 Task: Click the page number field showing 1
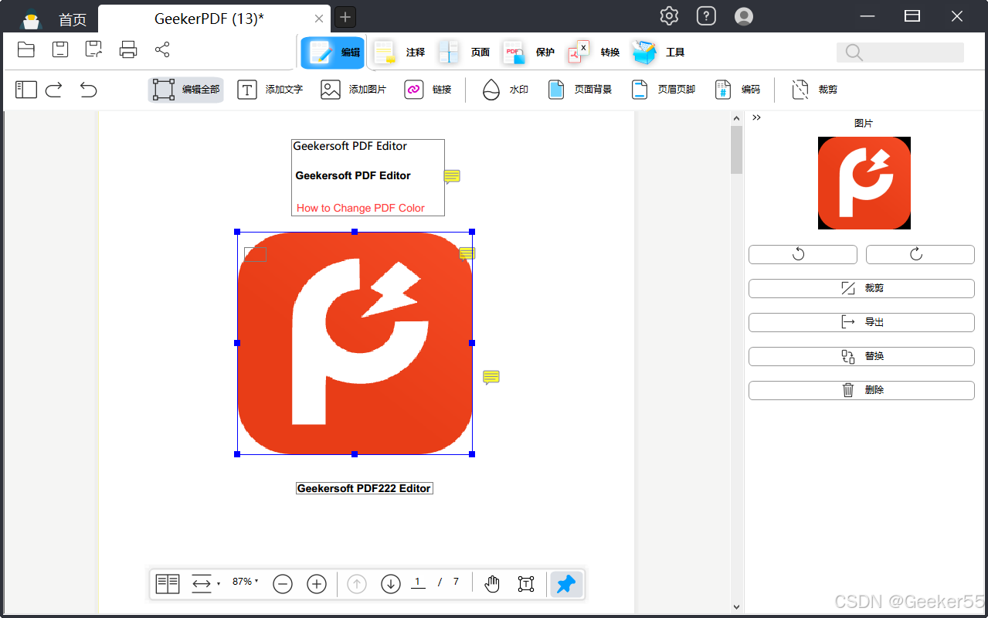pos(418,582)
